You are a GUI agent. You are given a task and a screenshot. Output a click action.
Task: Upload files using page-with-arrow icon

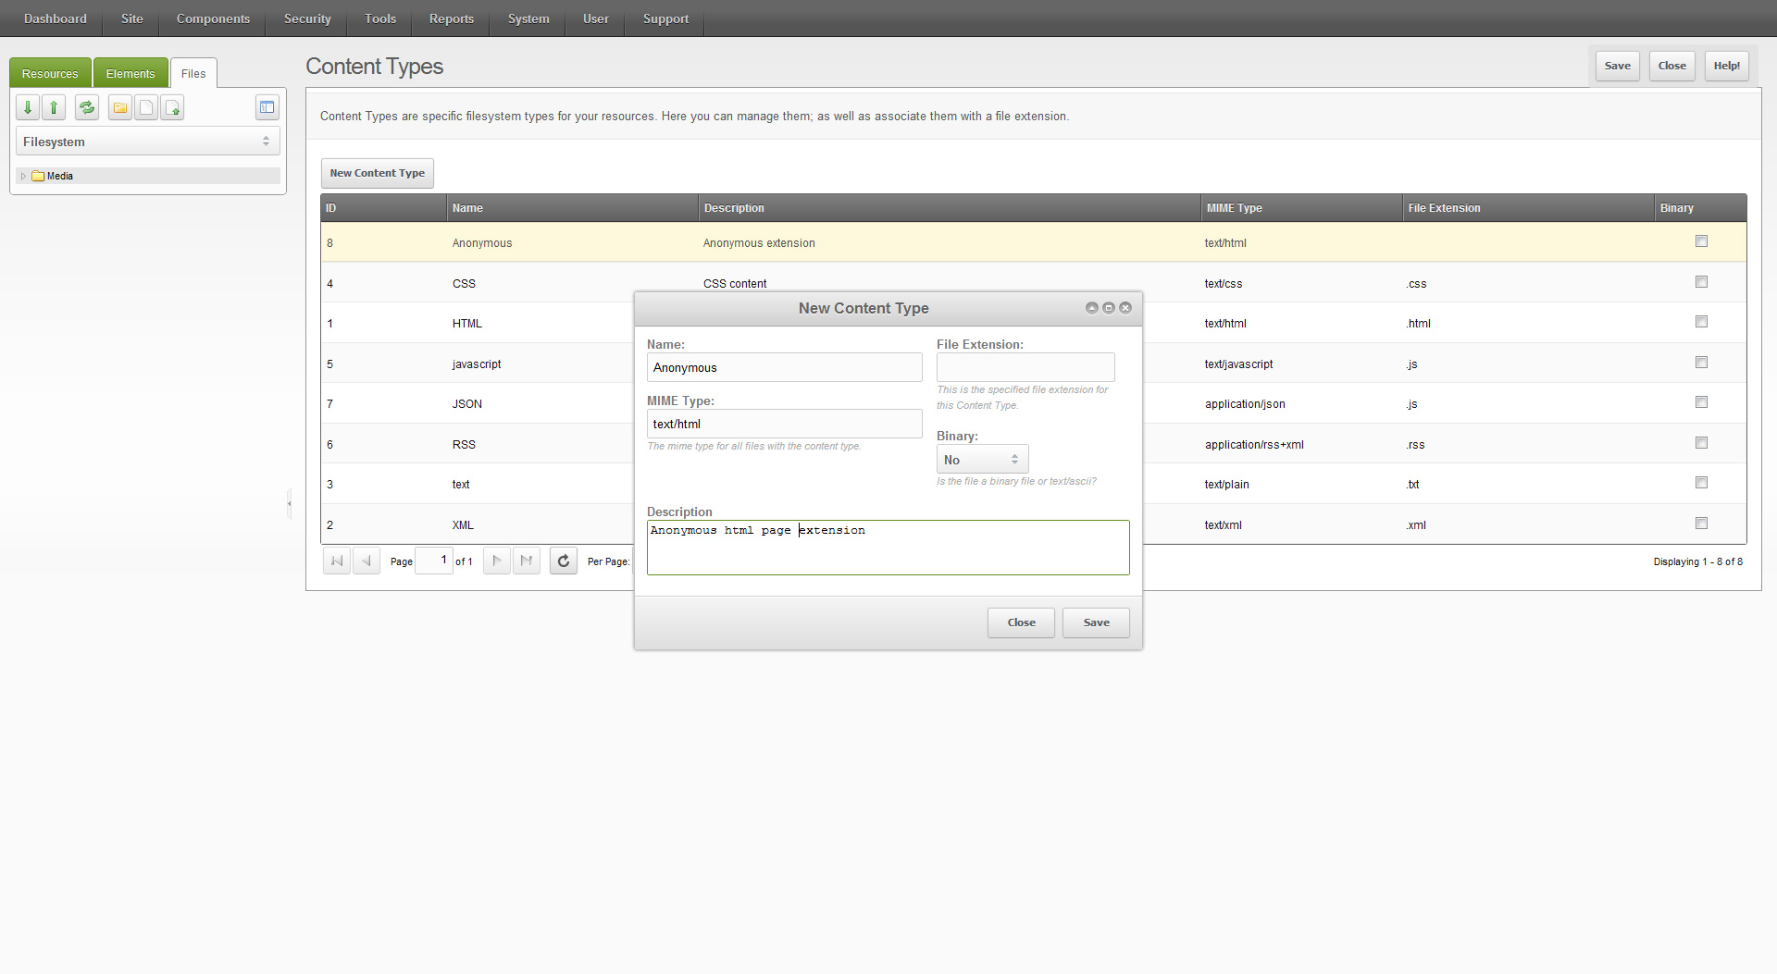coord(172,107)
